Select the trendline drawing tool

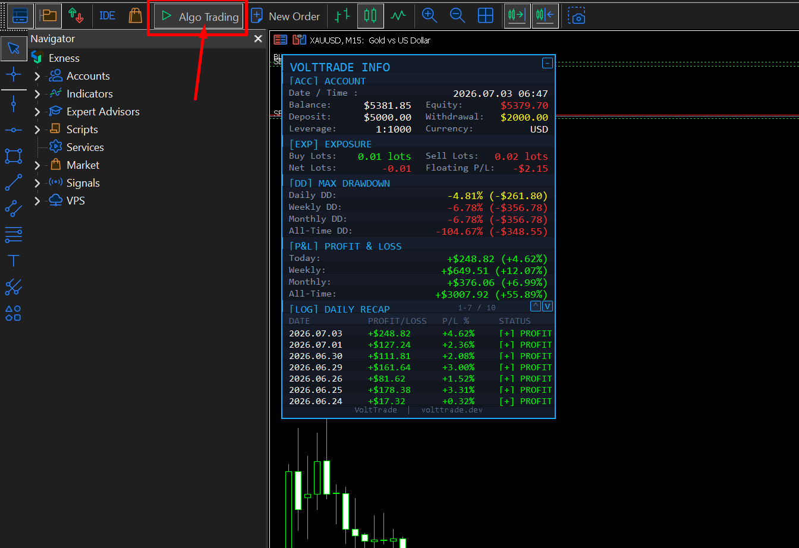14,182
